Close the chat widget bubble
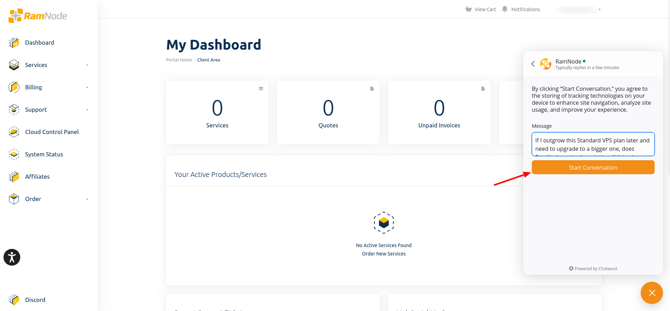Image resolution: width=670 pixels, height=311 pixels. coord(652,293)
